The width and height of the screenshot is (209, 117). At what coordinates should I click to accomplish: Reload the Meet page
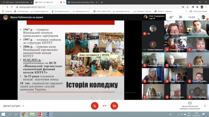(x=12, y=7)
